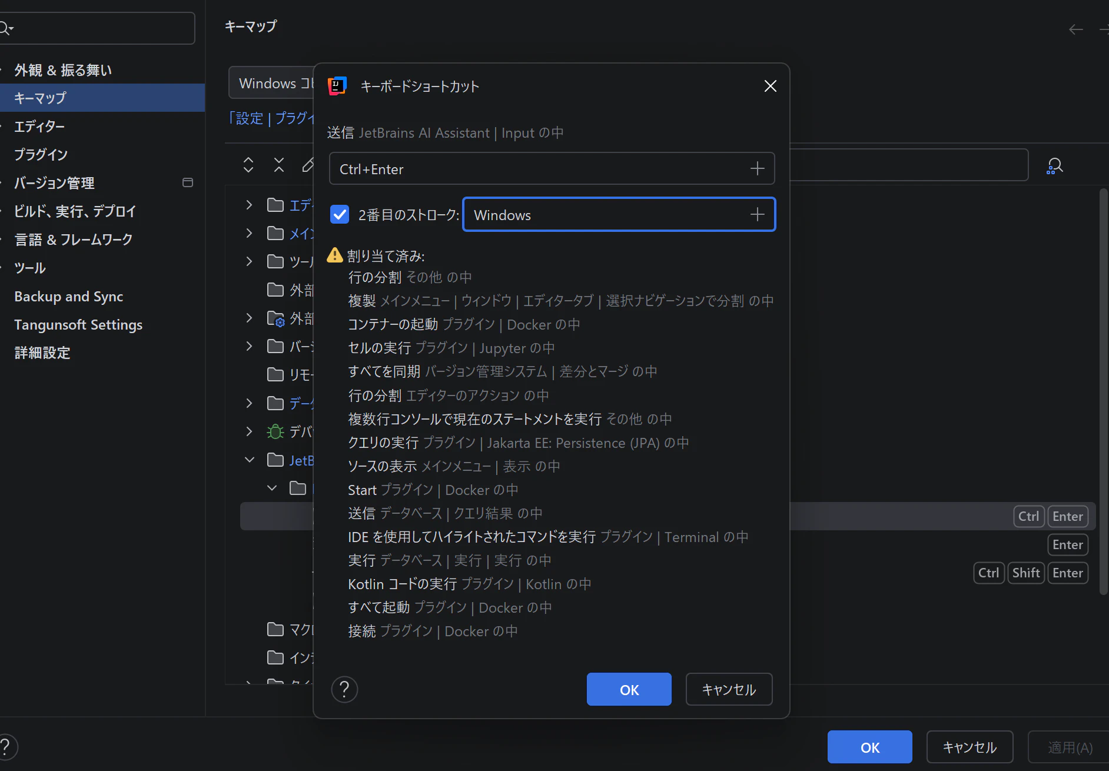Expand the 外部 folder with the gear badge
This screenshot has width=1109, height=771.
[x=249, y=318]
